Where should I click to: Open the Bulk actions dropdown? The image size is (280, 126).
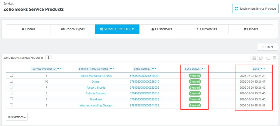tap(17, 117)
